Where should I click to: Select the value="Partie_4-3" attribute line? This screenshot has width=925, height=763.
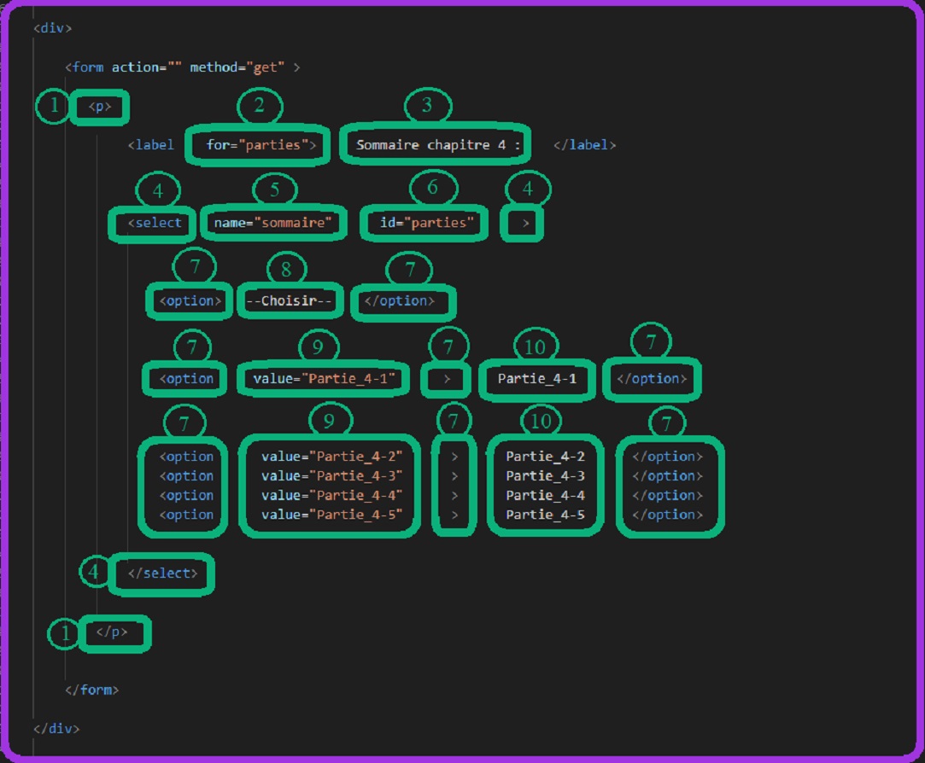[331, 476]
